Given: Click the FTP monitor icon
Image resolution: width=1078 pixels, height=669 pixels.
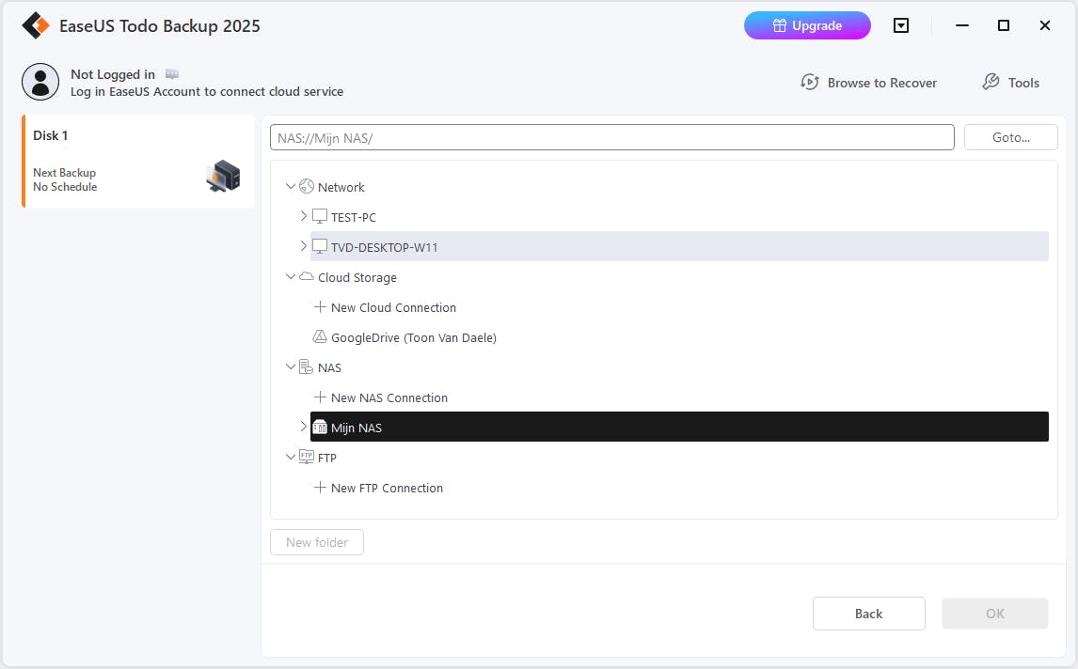Looking at the screenshot, I should tap(307, 457).
